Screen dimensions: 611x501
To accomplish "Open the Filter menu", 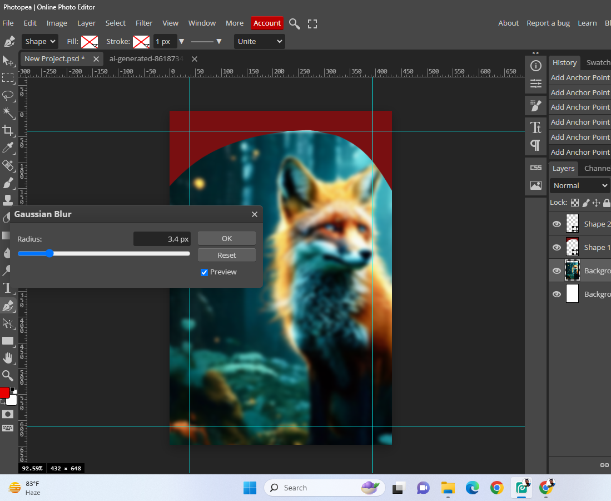I will (144, 23).
